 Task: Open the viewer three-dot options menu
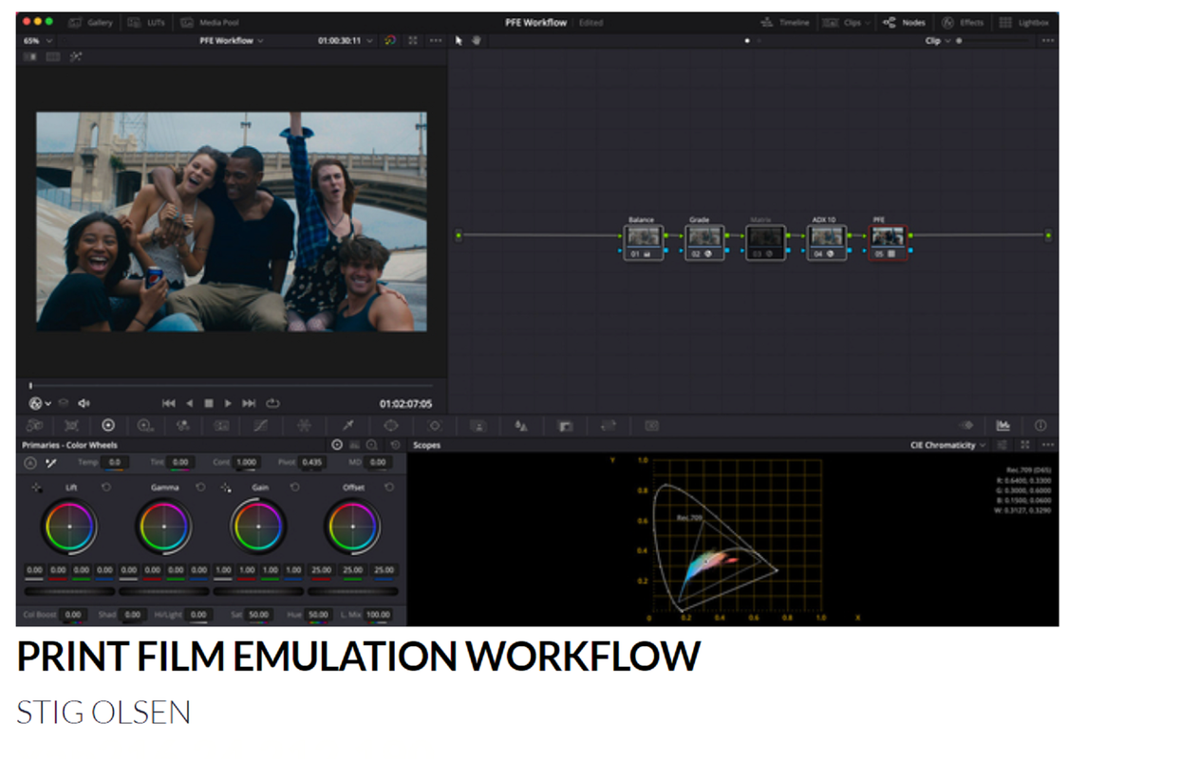[436, 41]
